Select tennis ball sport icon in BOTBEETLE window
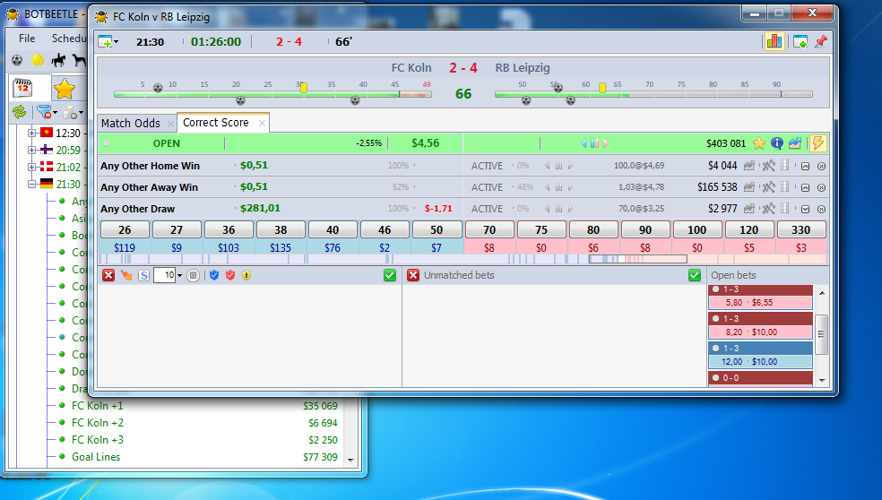This screenshot has height=500, width=882. pos(38,60)
